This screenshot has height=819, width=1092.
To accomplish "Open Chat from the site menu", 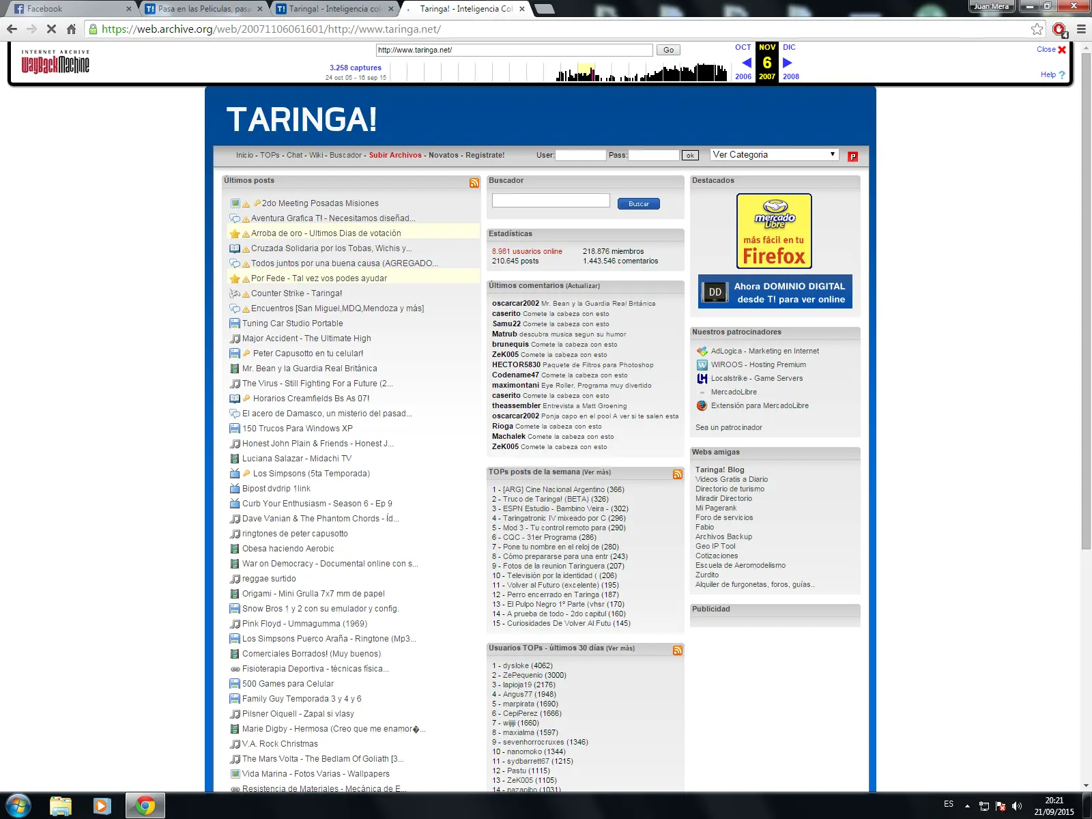I will (294, 155).
